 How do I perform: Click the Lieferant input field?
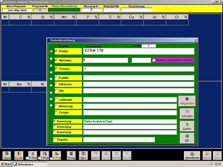(130, 100)
